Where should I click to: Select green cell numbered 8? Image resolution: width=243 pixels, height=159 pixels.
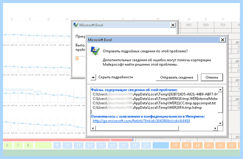coord(28,145)
